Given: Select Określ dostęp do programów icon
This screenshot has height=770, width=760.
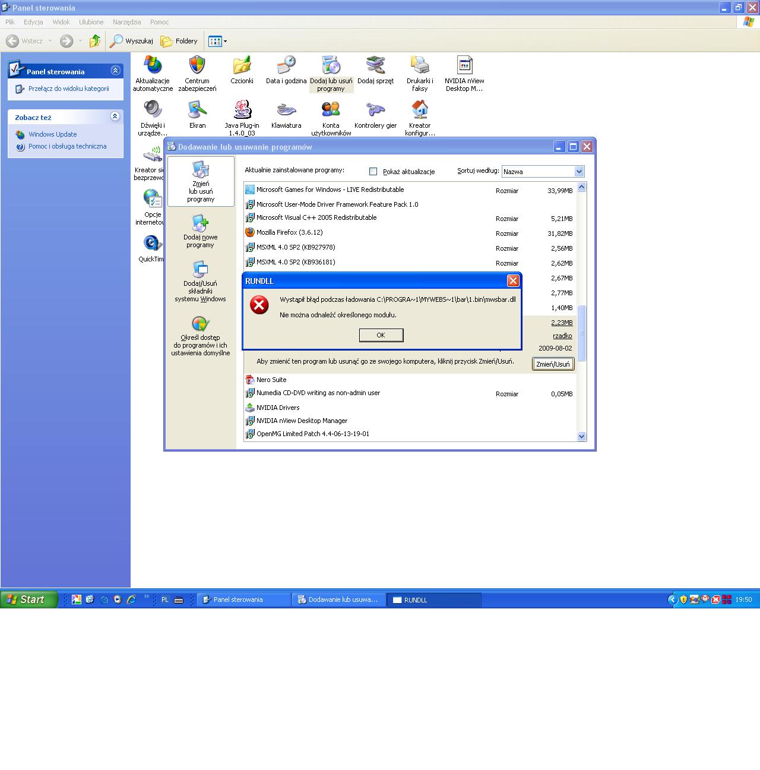Looking at the screenshot, I should pyautogui.click(x=201, y=336).
